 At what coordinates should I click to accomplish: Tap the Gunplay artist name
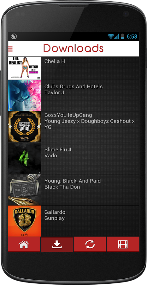pos(55,218)
